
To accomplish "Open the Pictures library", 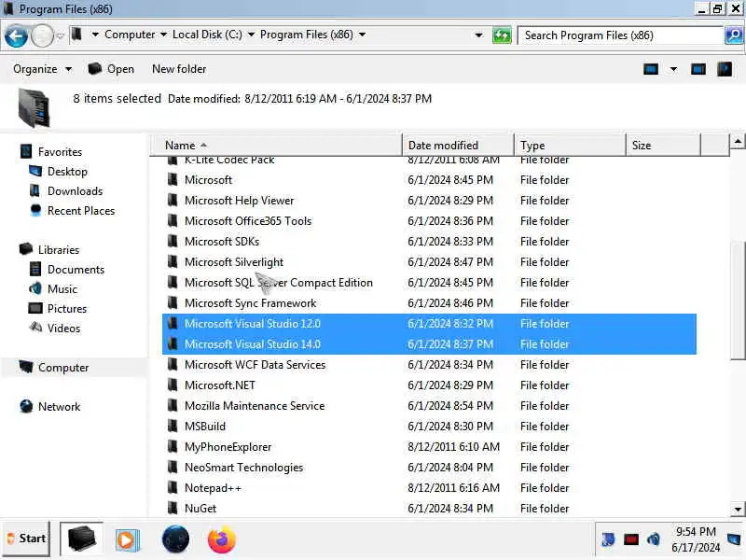I will click(66, 309).
